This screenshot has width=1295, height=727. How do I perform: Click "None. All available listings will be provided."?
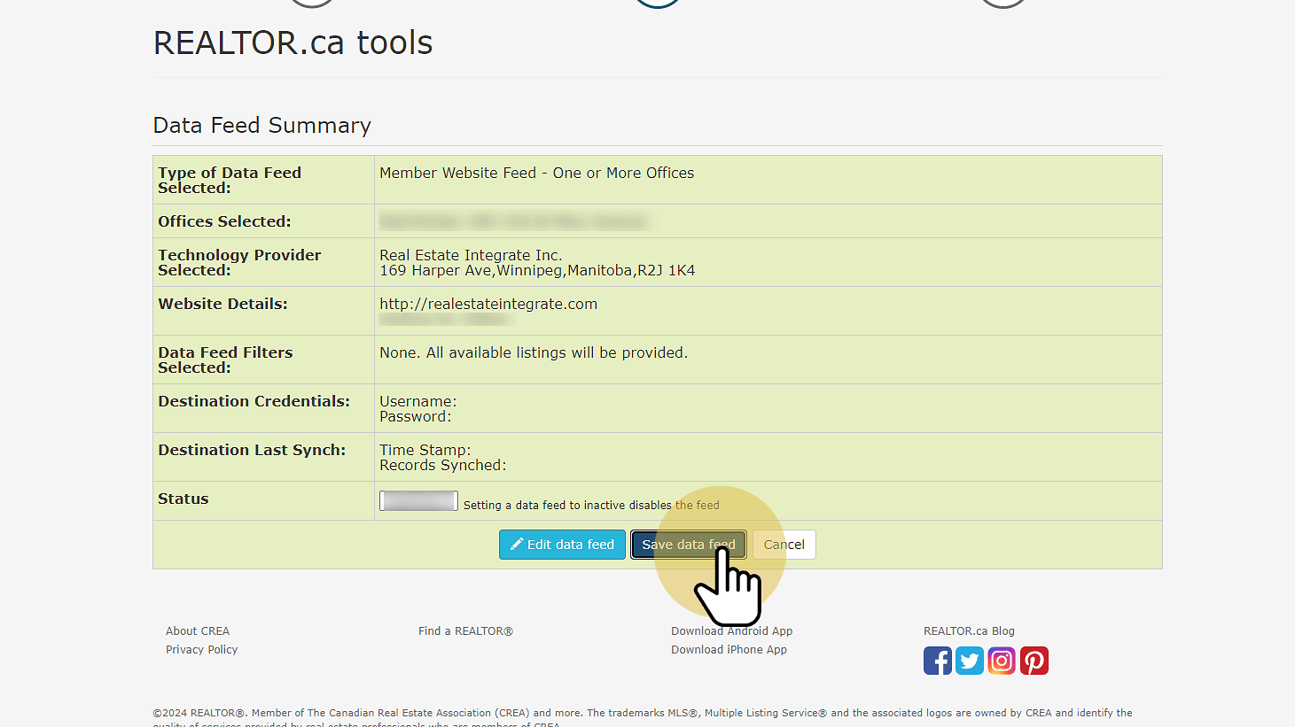(534, 352)
